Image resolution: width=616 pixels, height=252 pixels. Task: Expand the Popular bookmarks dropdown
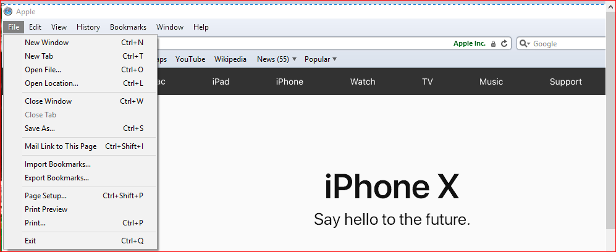pyautogui.click(x=335, y=59)
